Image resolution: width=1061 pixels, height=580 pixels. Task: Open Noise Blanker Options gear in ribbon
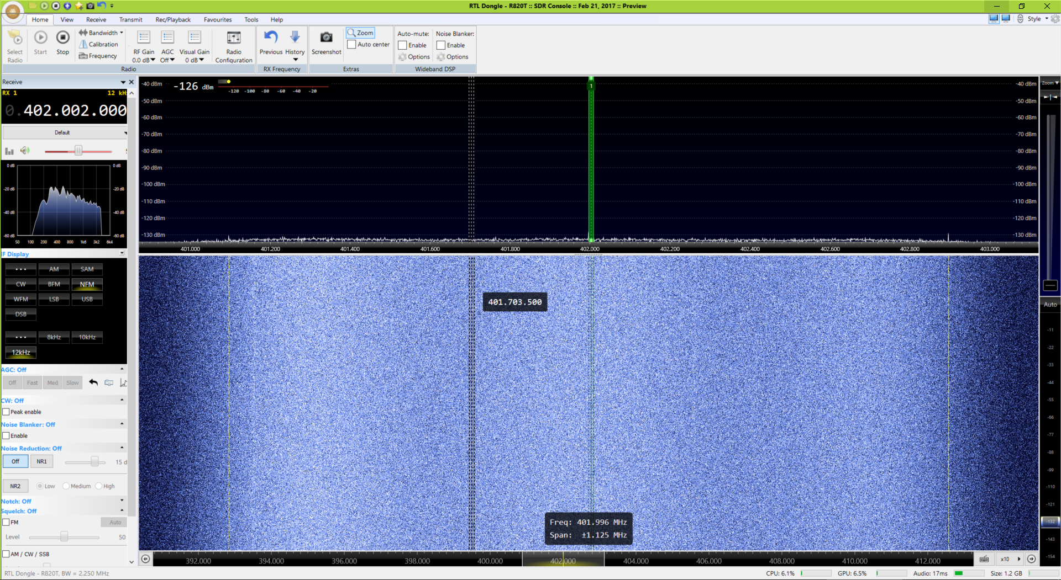tap(453, 57)
